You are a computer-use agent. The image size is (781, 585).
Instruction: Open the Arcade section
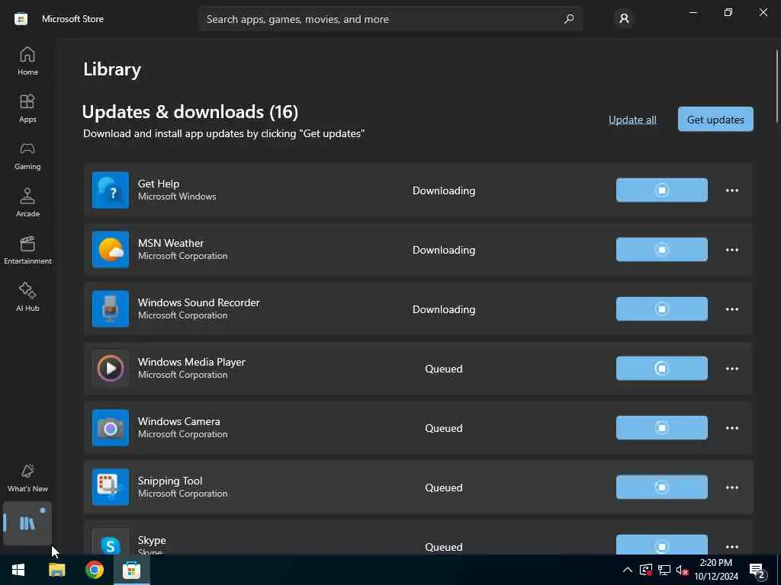[27, 203]
